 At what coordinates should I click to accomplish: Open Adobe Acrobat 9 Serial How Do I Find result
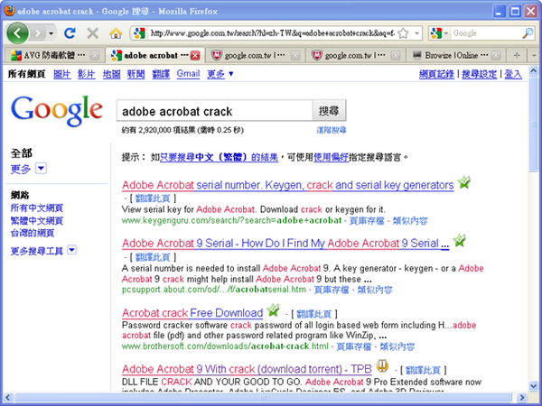tap(285, 244)
